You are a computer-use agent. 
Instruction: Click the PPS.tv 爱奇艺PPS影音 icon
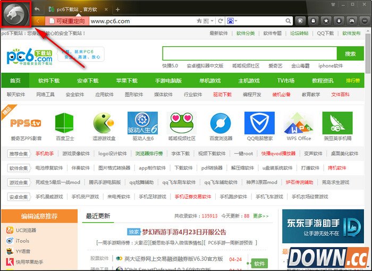[x=26, y=123]
